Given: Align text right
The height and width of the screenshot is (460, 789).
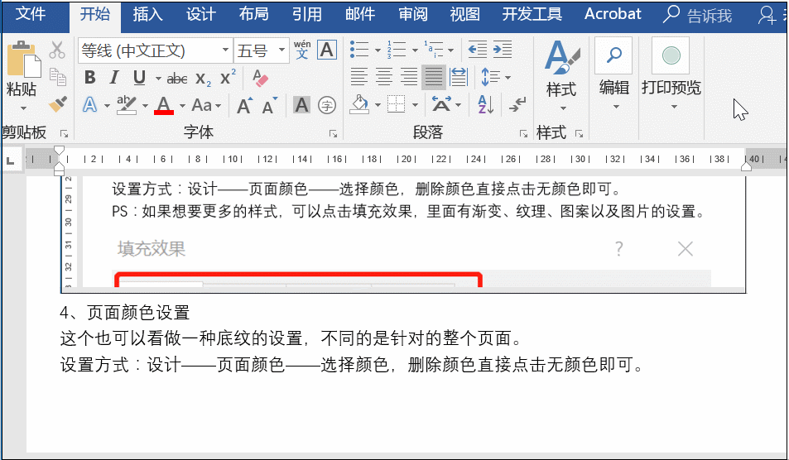Looking at the screenshot, I should pos(409,77).
